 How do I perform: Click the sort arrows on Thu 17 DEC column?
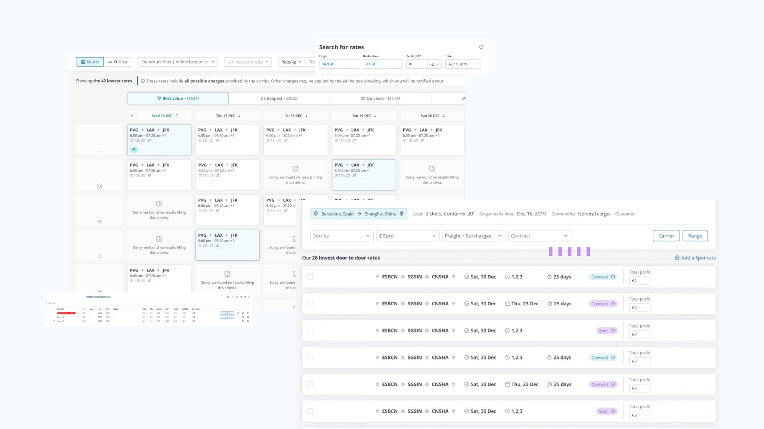point(239,116)
